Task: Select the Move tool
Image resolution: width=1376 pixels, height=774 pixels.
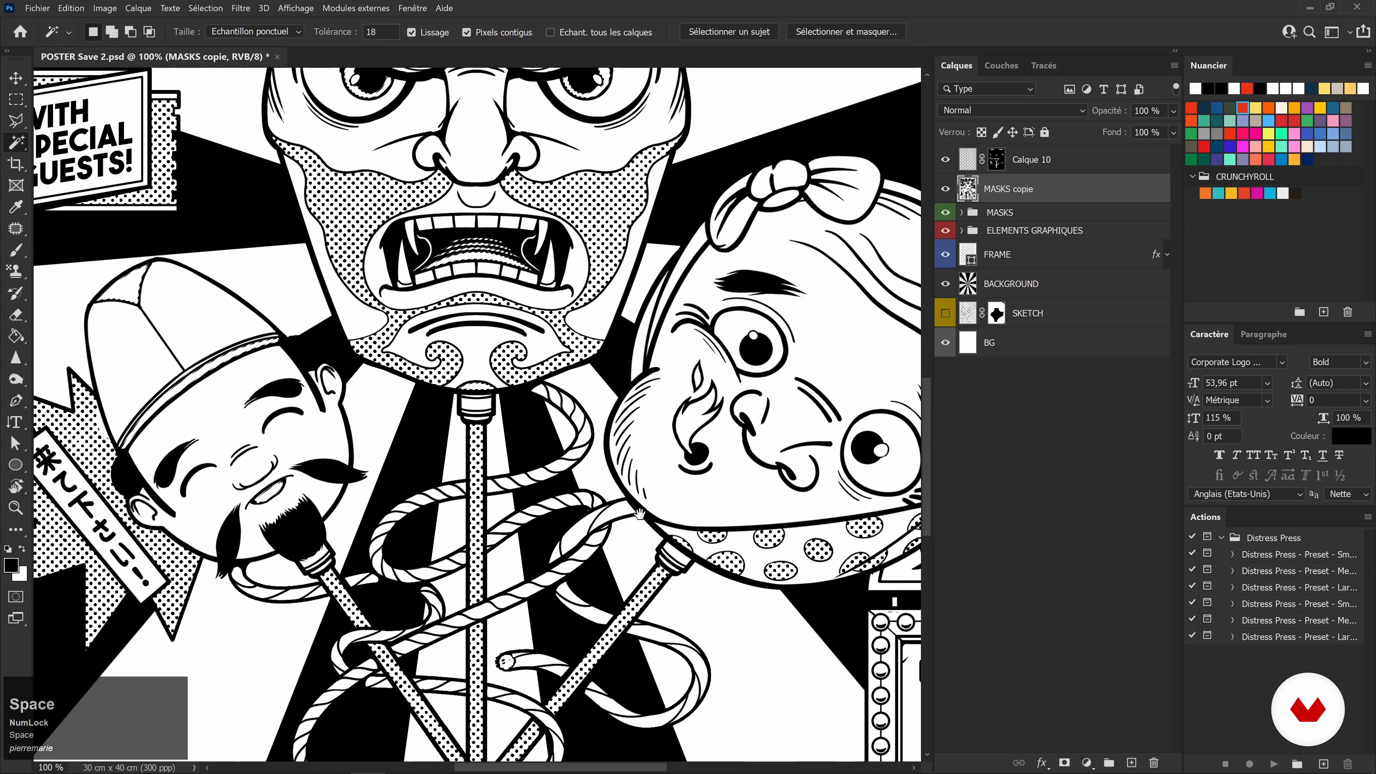Action: click(16, 78)
